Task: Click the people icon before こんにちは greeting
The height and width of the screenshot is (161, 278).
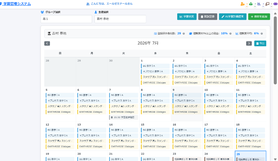Action: click(x=88, y=4)
